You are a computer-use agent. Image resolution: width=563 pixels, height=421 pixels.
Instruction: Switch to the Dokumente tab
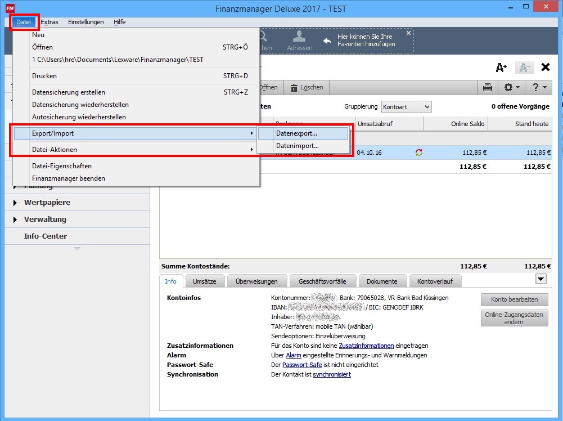pos(382,281)
